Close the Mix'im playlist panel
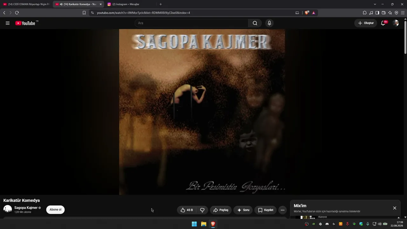 tap(395, 208)
